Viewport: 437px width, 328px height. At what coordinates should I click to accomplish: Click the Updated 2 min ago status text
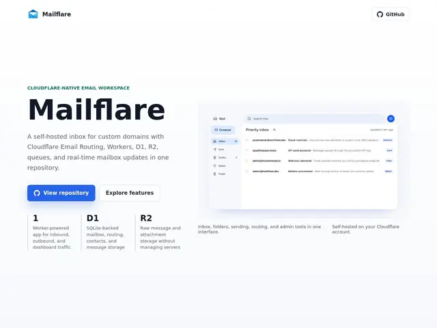382,130
